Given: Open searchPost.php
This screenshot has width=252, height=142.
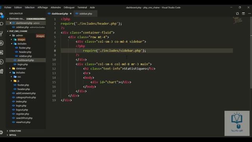Looking at the screenshot, I should click(x=24, y=118).
